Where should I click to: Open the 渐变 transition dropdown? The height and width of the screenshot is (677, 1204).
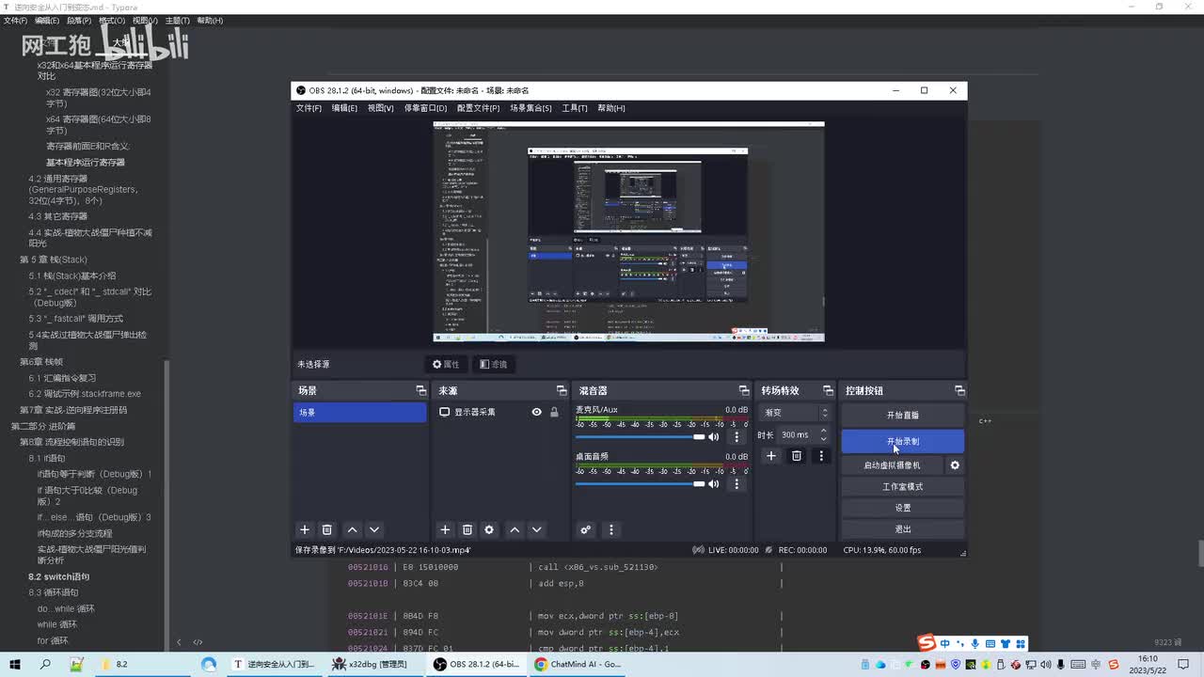point(797,413)
